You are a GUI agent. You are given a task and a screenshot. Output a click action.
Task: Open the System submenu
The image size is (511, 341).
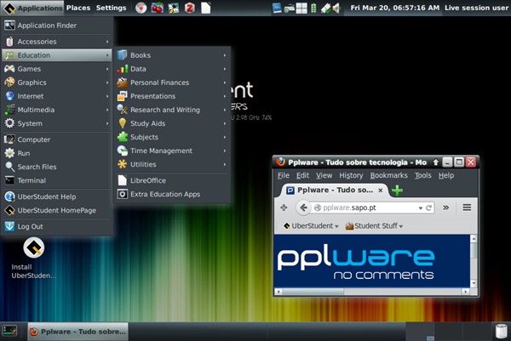click(57, 123)
